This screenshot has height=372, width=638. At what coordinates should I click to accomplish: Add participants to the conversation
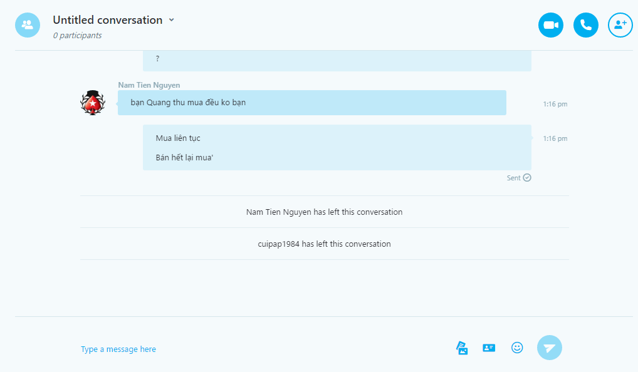[620, 25]
